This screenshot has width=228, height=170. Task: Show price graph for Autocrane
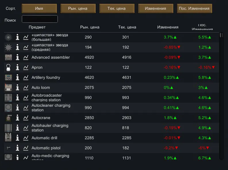tap(26, 118)
